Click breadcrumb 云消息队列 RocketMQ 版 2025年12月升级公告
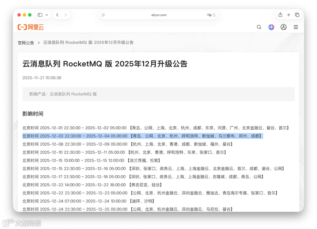Screen dimensions: 317x229 point(88,43)
